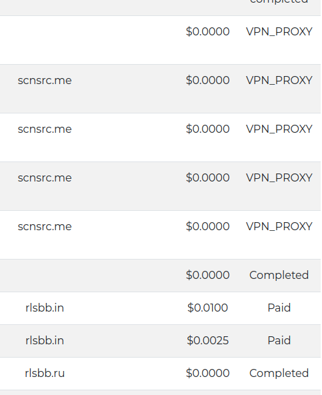Click the second scnsrc.me domain entry
This screenshot has height=395, width=322.
(45, 129)
